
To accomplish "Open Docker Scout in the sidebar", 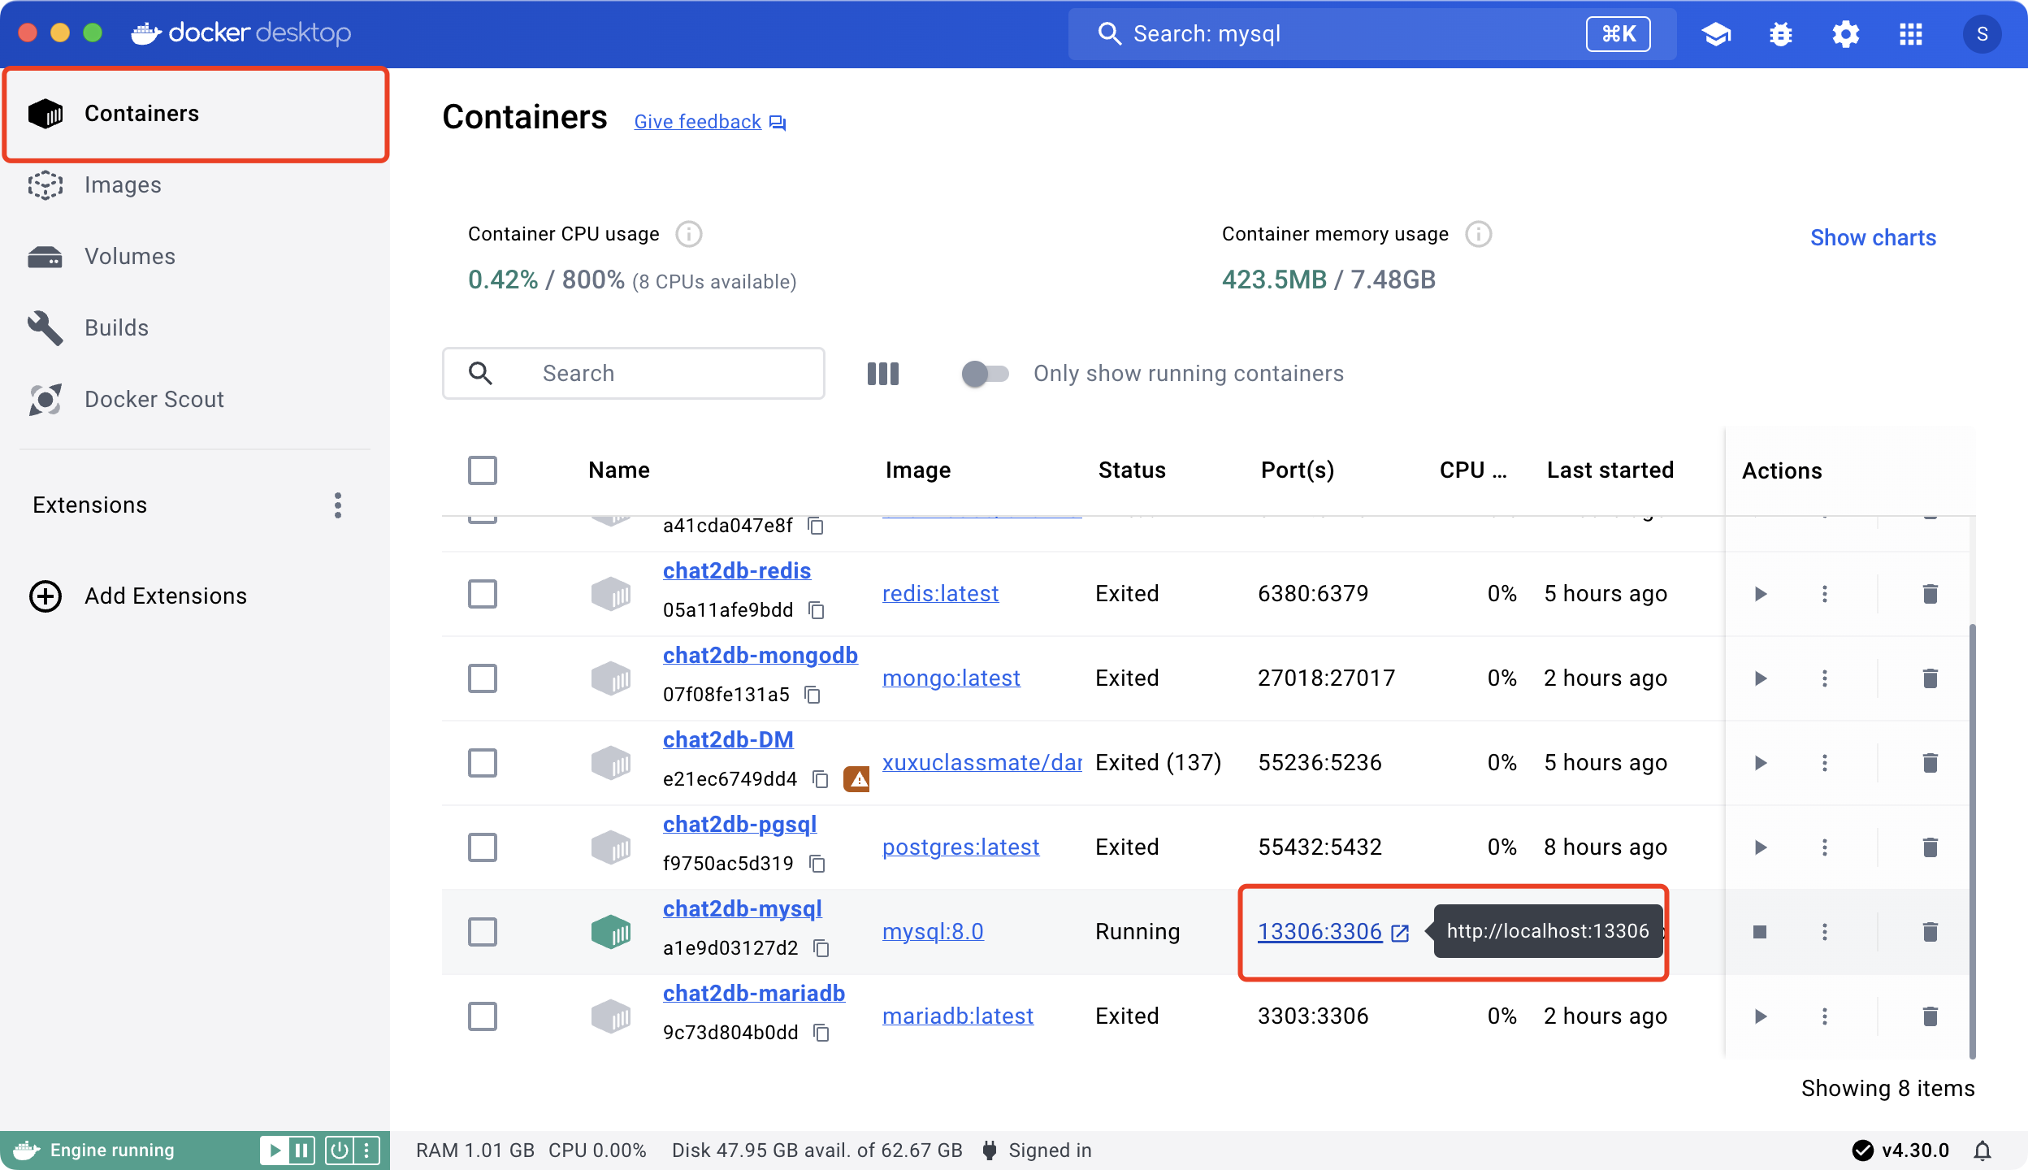I will click(195, 400).
